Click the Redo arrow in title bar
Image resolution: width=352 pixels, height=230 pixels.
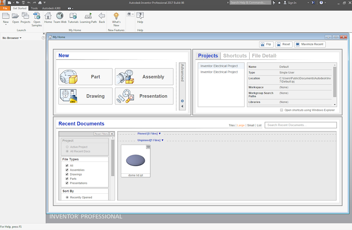[34, 3]
